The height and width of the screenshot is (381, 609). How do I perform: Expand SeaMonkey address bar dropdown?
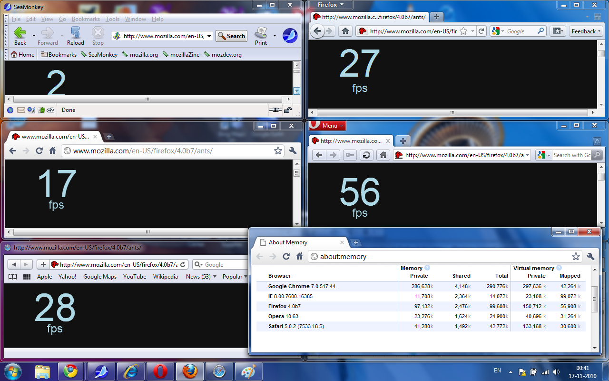point(209,36)
